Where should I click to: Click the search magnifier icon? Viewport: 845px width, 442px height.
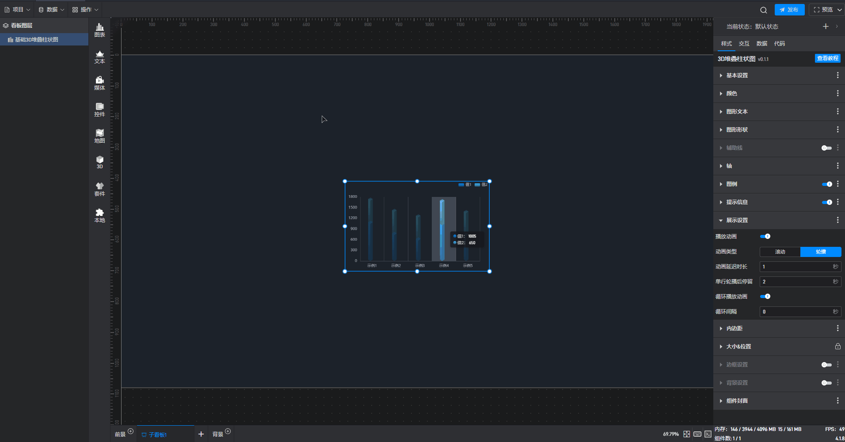763,10
